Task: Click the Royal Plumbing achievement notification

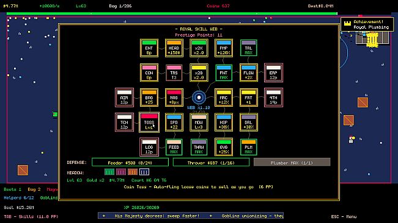Action: [367, 24]
